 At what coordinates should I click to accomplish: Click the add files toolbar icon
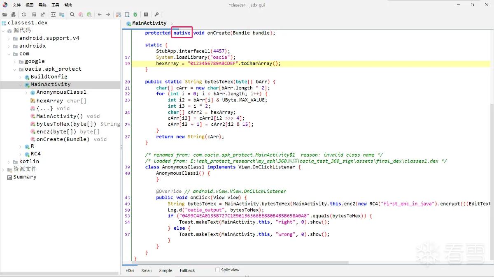click(13, 14)
